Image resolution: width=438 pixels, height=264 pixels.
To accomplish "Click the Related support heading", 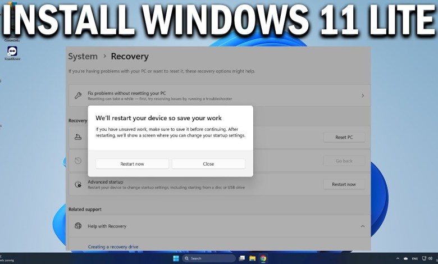I will 85,210.
